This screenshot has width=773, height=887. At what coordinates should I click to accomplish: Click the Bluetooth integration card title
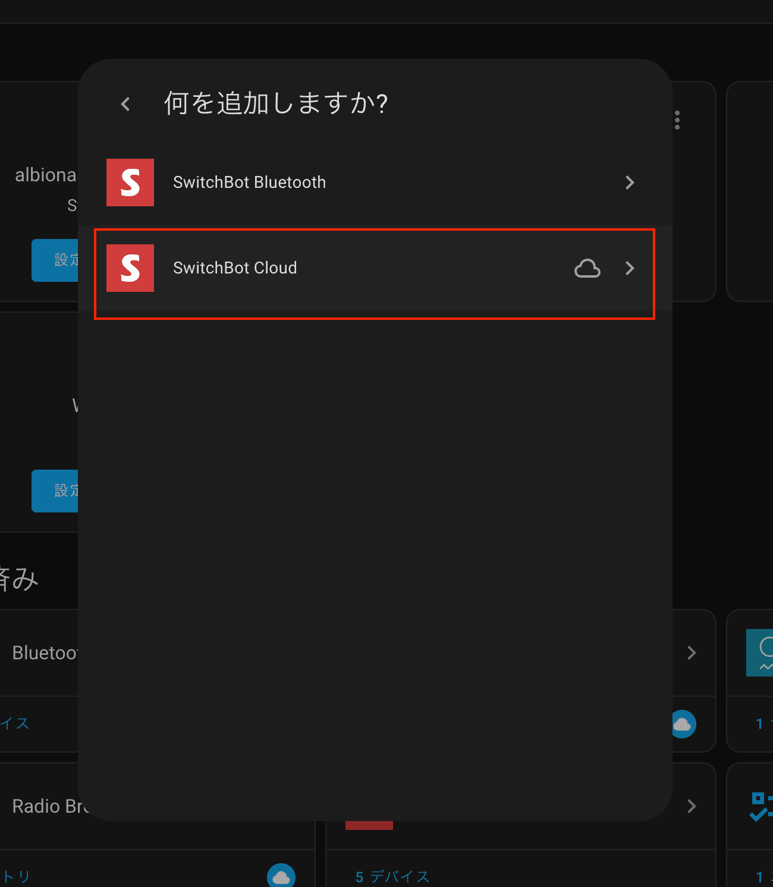click(x=45, y=653)
